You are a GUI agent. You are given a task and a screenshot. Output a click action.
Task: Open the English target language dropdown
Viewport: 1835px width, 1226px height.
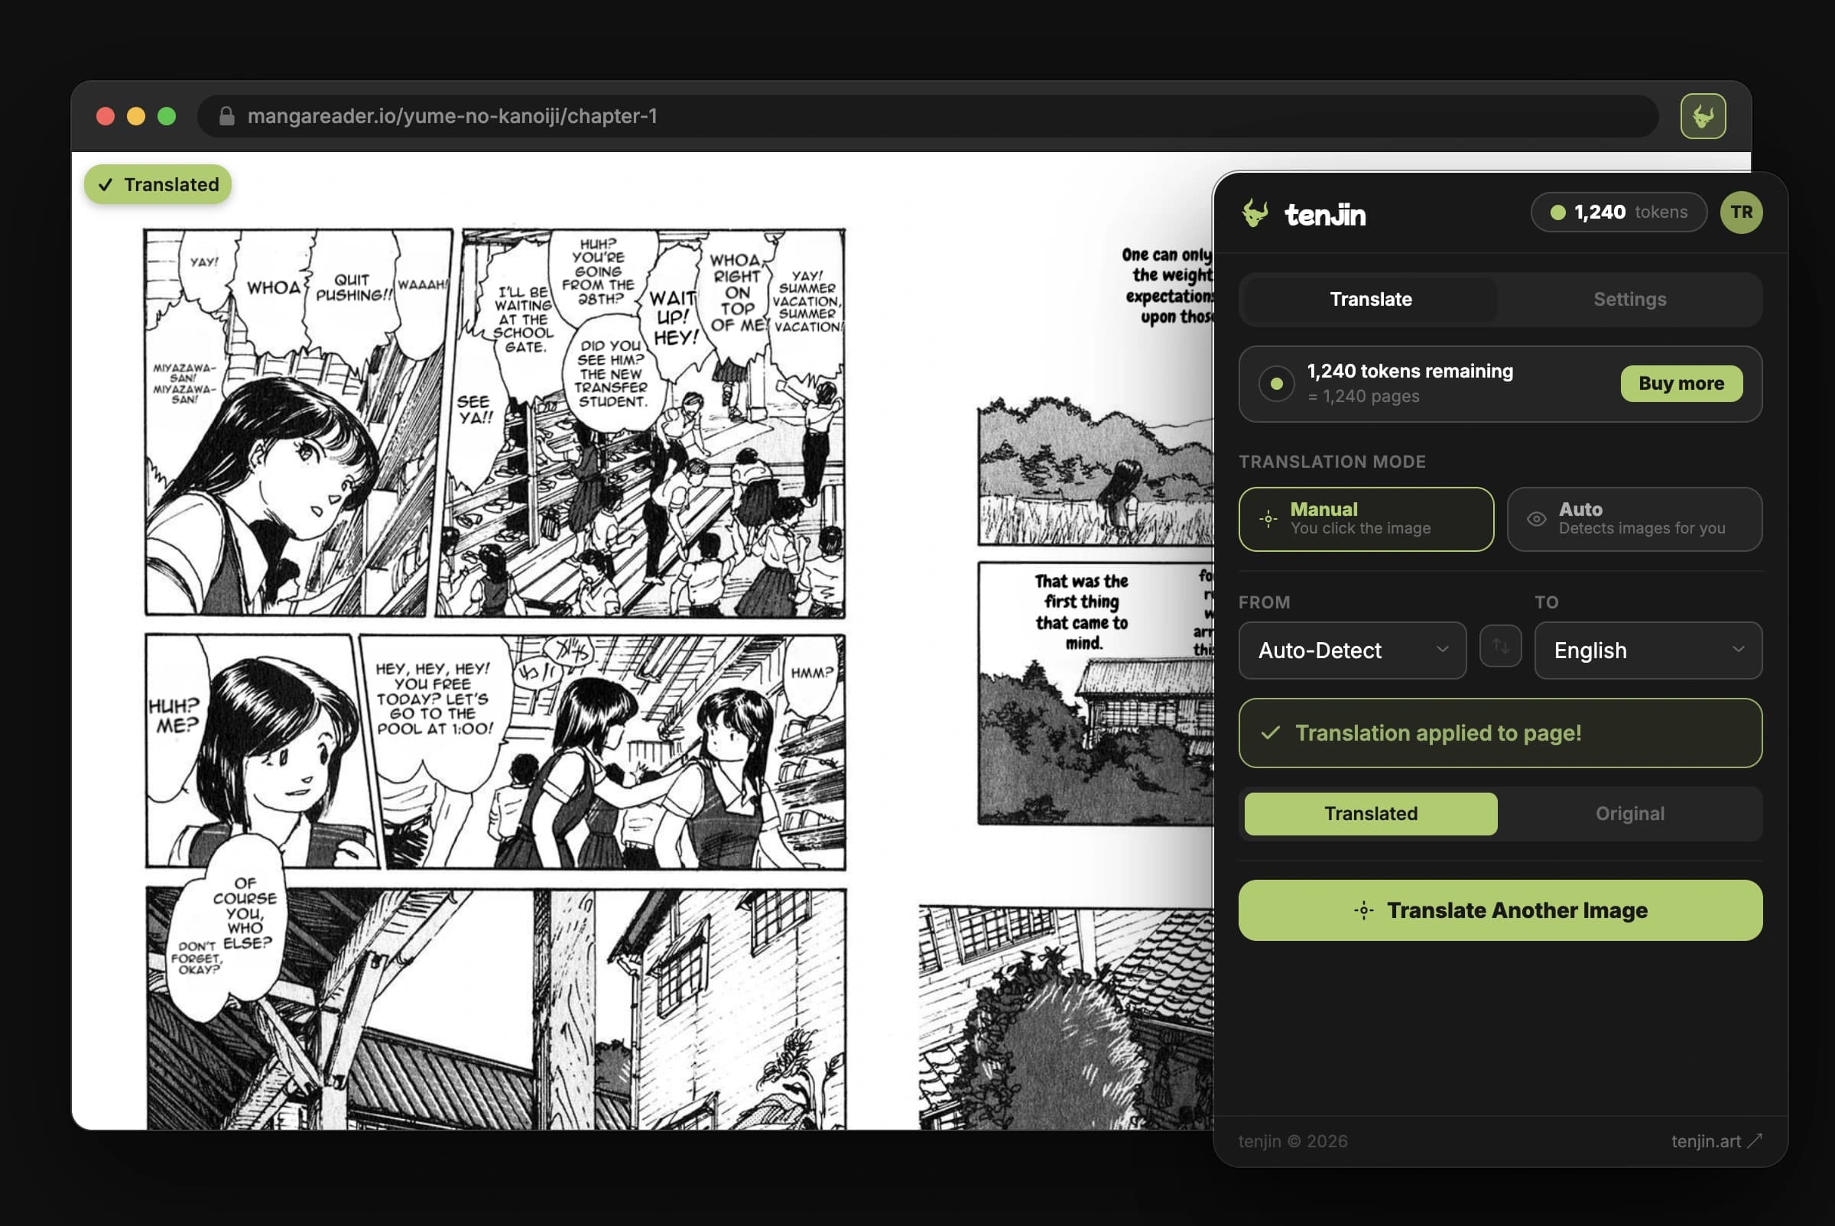click(1648, 650)
